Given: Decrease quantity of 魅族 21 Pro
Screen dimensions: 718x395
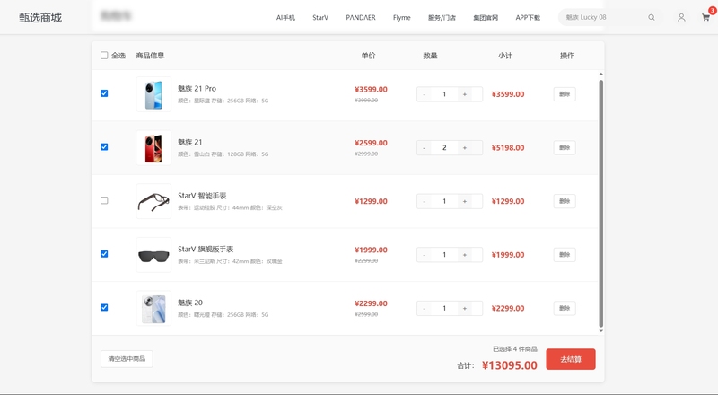Looking at the screenshot, I should (424, 94).
